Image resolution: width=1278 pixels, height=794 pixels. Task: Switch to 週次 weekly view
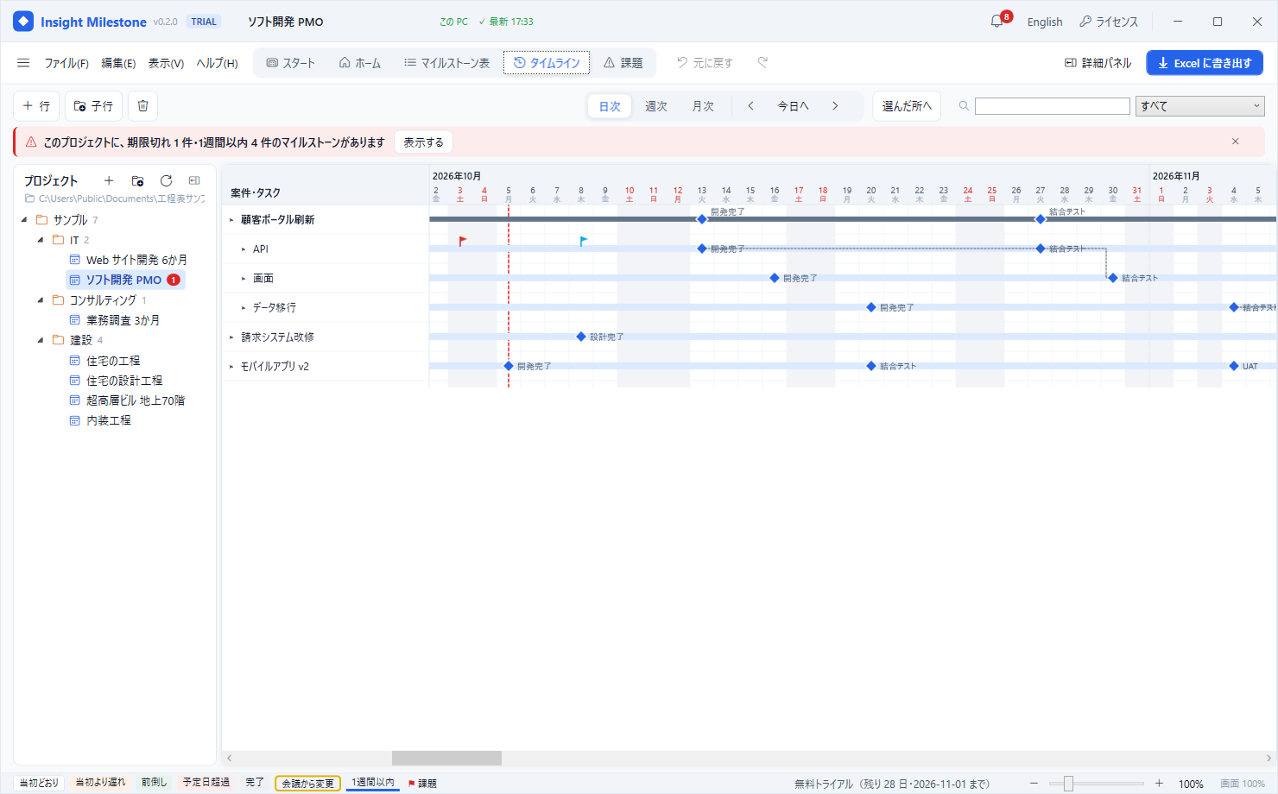[x=656, y=106]
